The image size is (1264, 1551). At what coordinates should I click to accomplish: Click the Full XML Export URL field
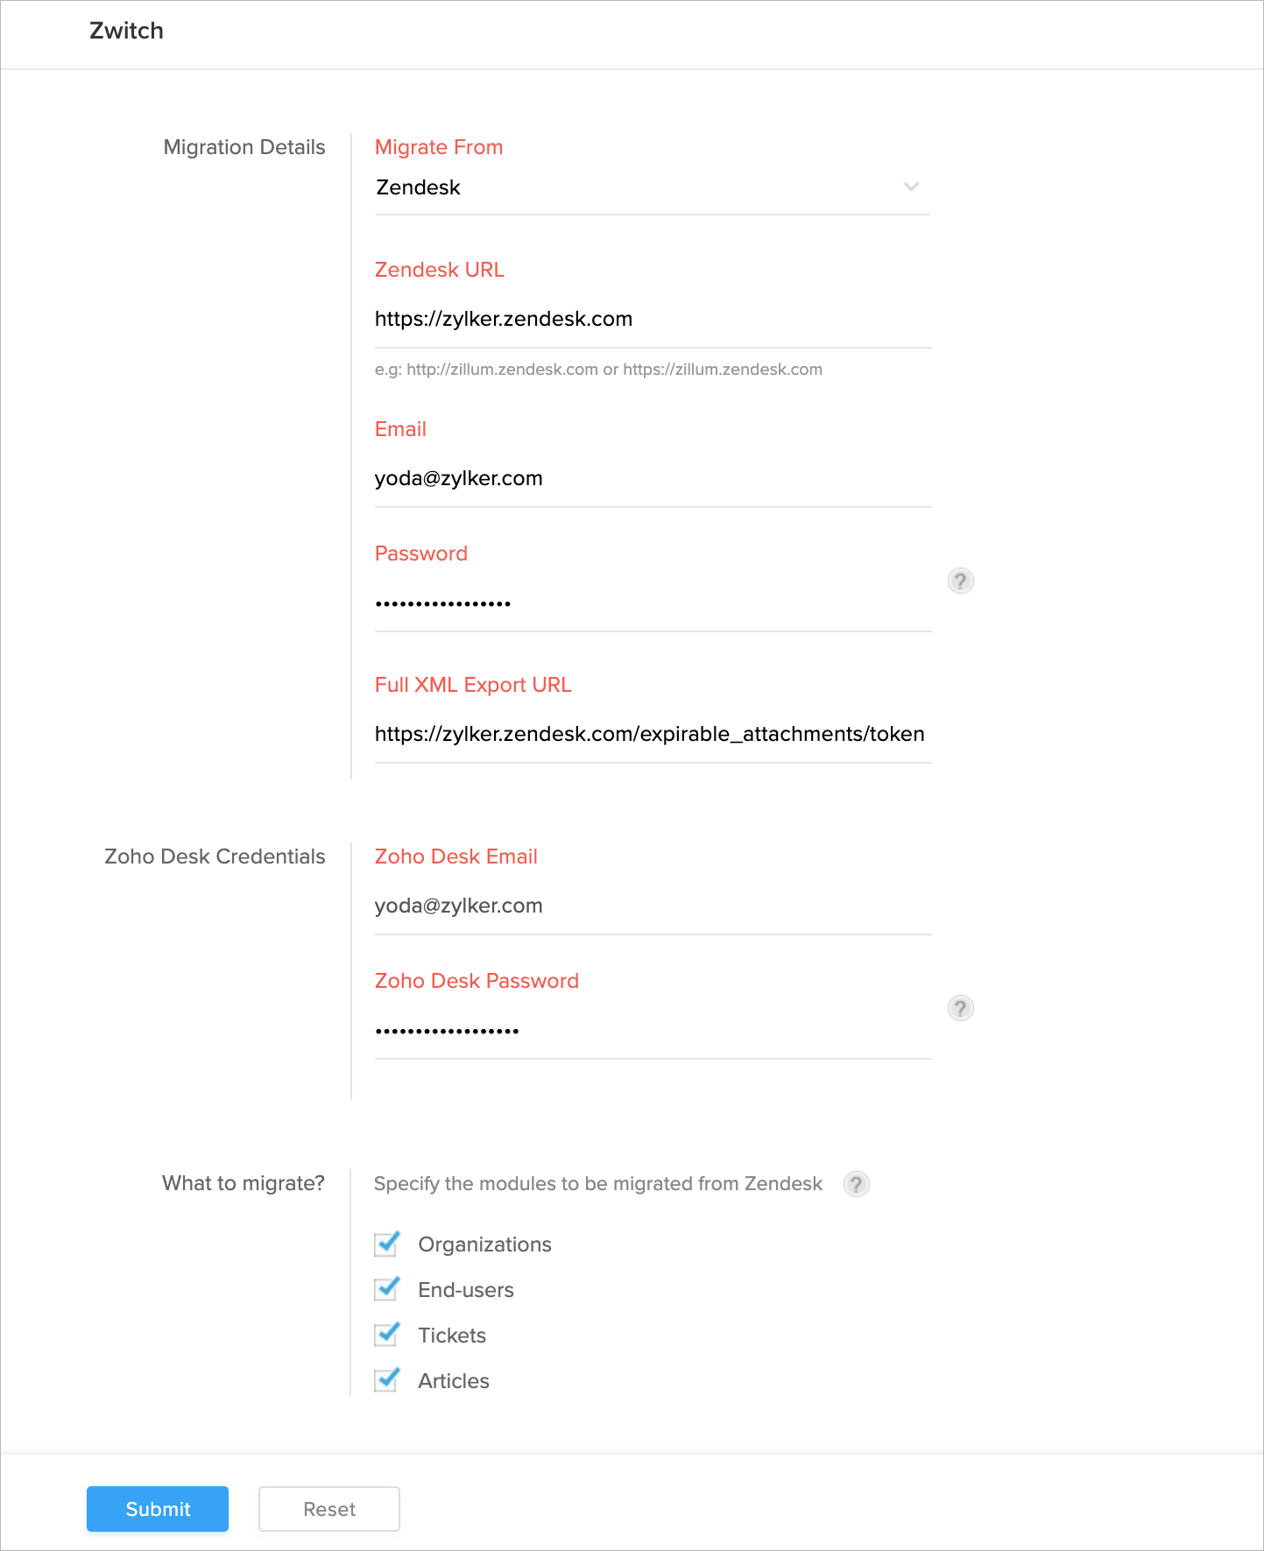tap(652, 735)
